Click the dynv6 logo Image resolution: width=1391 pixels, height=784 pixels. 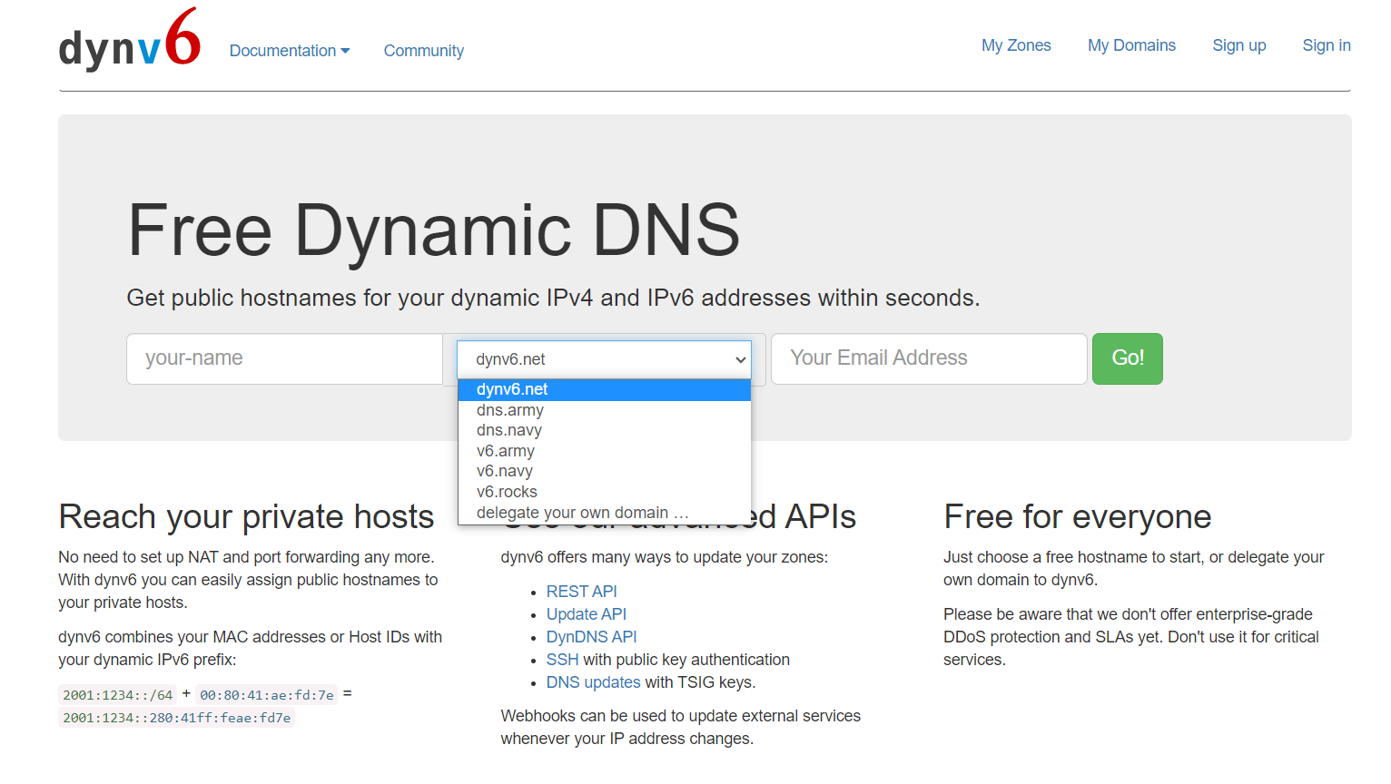coord(129,41)
